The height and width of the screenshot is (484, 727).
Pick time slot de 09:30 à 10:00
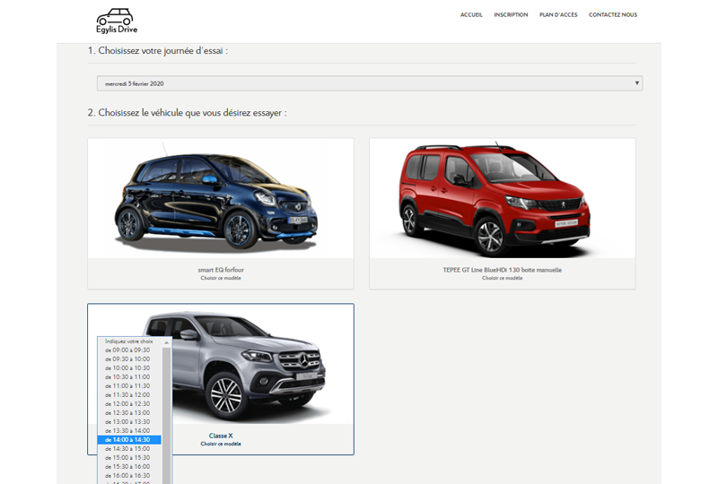(x=129, y=359)
